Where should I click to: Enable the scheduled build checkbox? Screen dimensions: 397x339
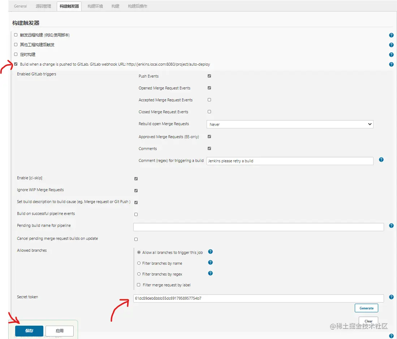[16, 54]
